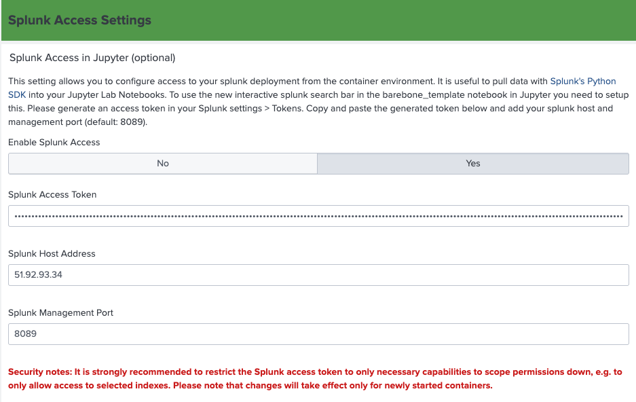Select No for Enable Splunk Access

point(163,164)
